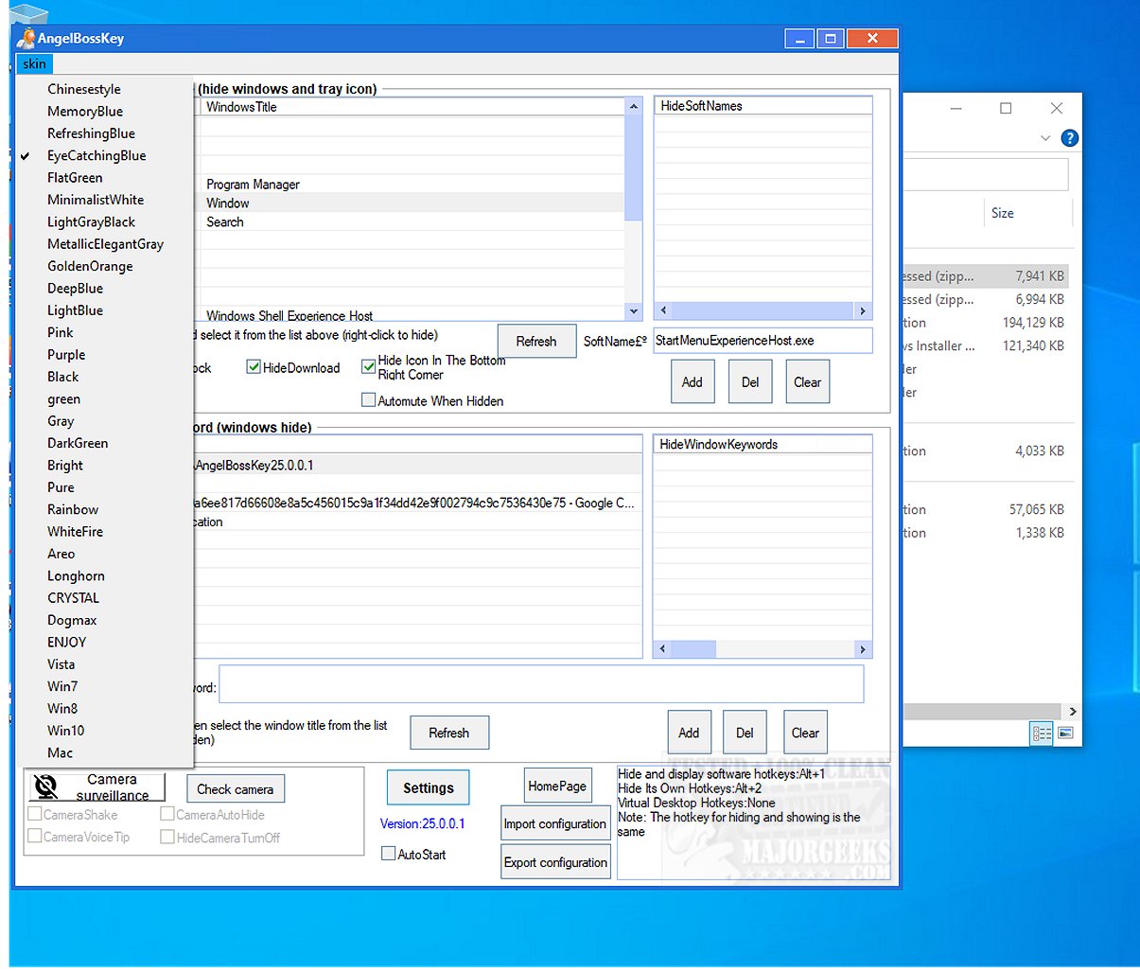
Task: Click Del under HideWindowKeywords list
Action: 745,733
